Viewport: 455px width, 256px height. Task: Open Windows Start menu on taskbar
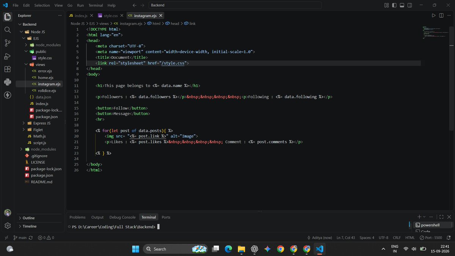coord(135,249)
